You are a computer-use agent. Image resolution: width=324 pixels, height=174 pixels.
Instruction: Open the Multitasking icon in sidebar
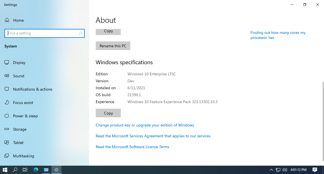coord(7,156)
